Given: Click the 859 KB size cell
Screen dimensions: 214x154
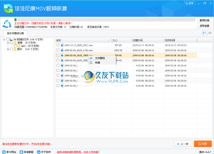Looking at the screenshot, I should [x=118, y=55].
